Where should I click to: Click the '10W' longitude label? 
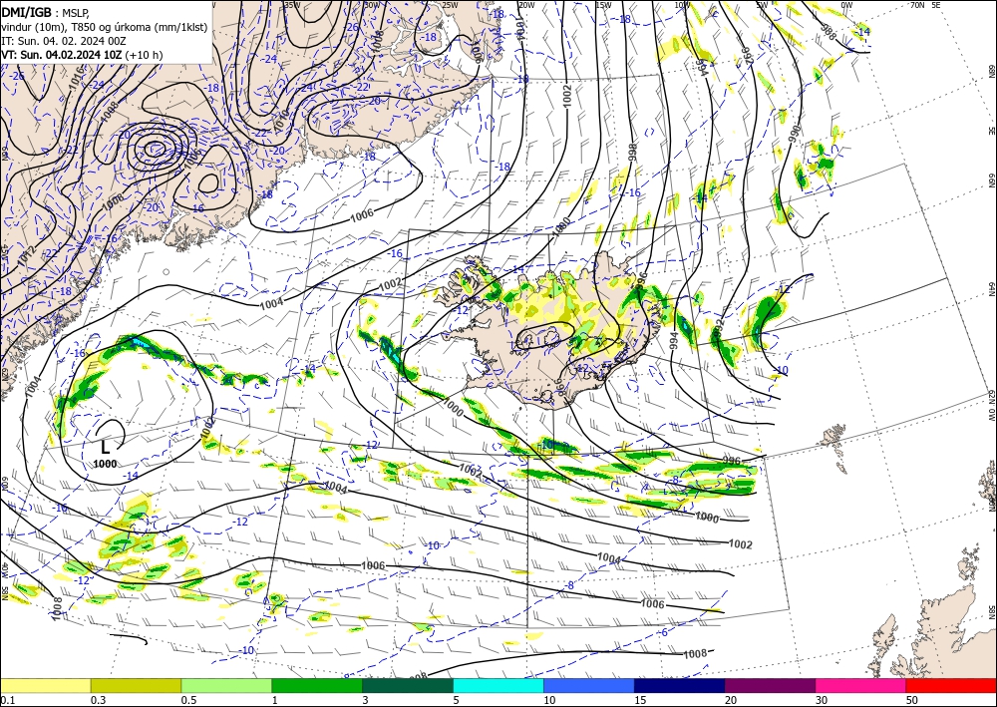[x=682, y=4]
